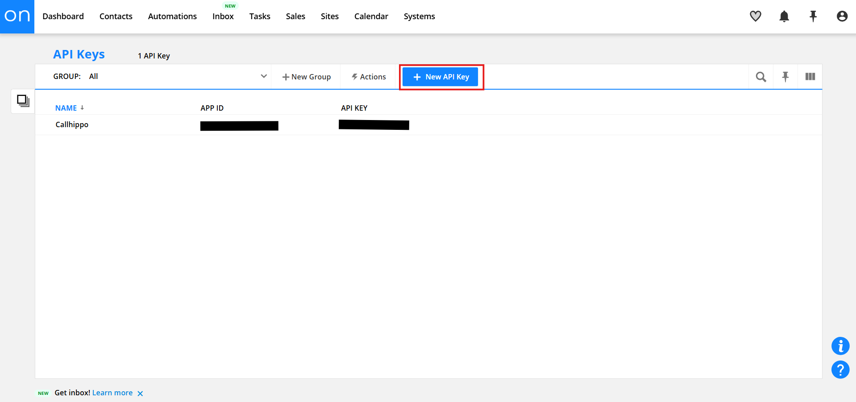Click the Ontraport 'on' logo
Image resolution: width=856 pixels, height=402 pixels.
pyautogui.click(x=17, y=17)
